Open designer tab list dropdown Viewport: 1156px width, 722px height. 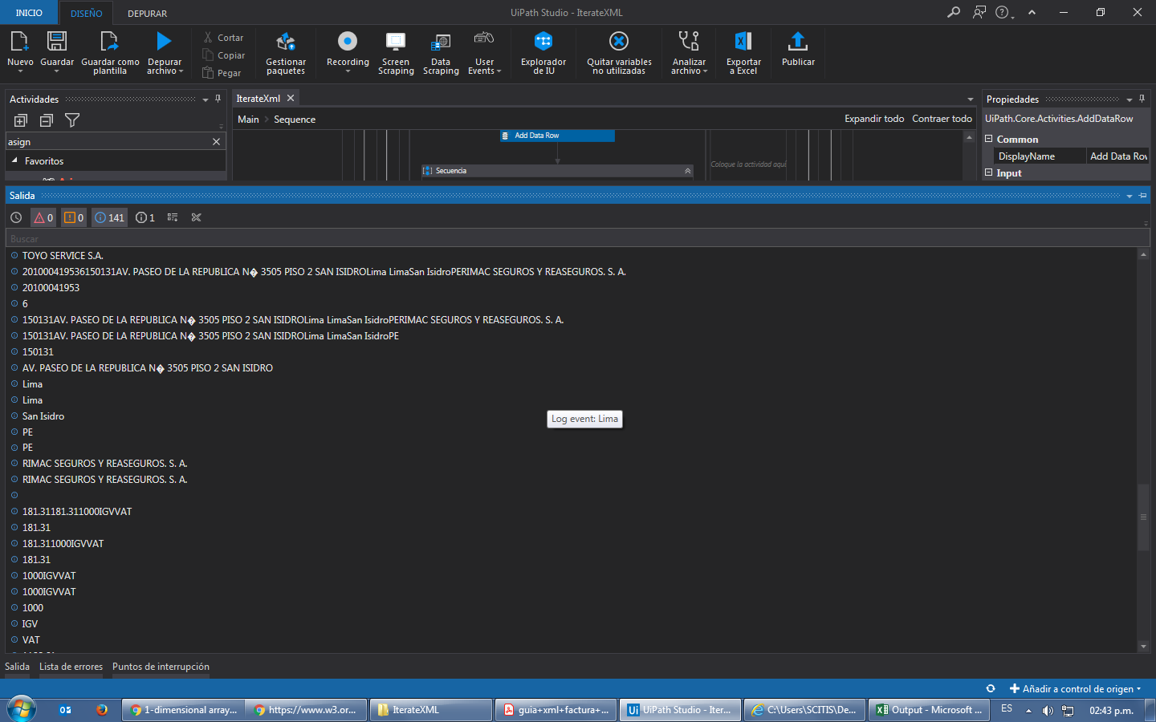click(x=971, y=99)
